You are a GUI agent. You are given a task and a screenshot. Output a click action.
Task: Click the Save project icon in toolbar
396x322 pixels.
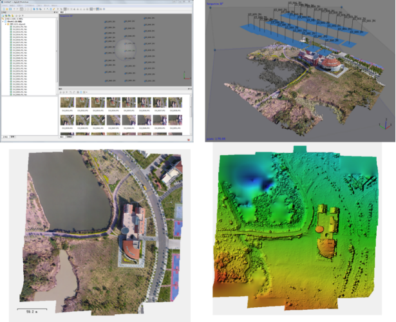click(x=10, y=9)
